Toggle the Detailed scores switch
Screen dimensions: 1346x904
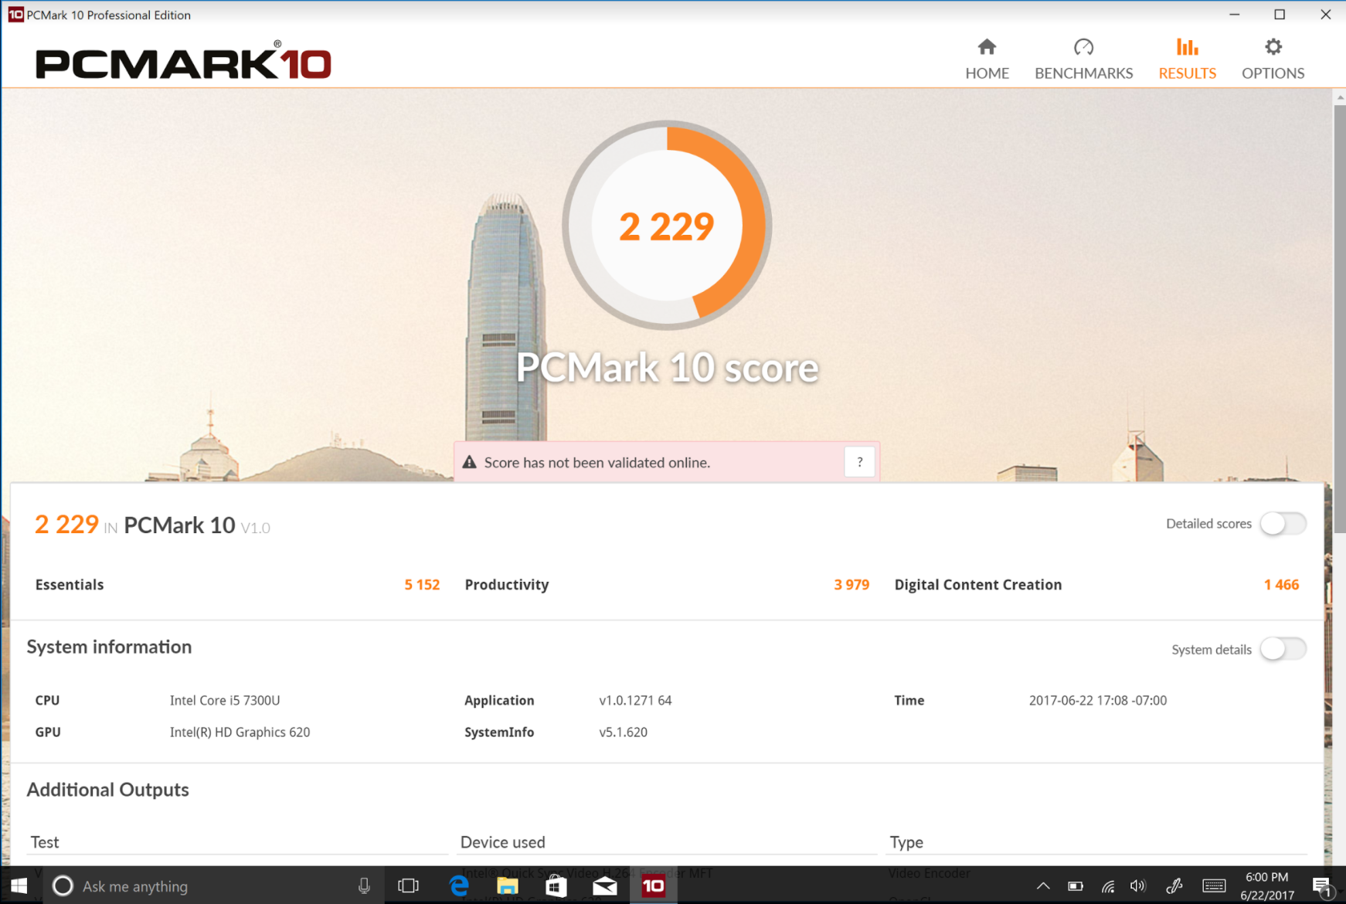(x=1283, y=524)
